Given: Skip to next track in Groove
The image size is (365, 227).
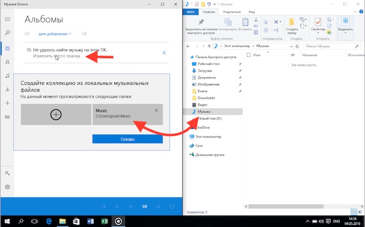Looking at the screenshot, I should (131, 206).
